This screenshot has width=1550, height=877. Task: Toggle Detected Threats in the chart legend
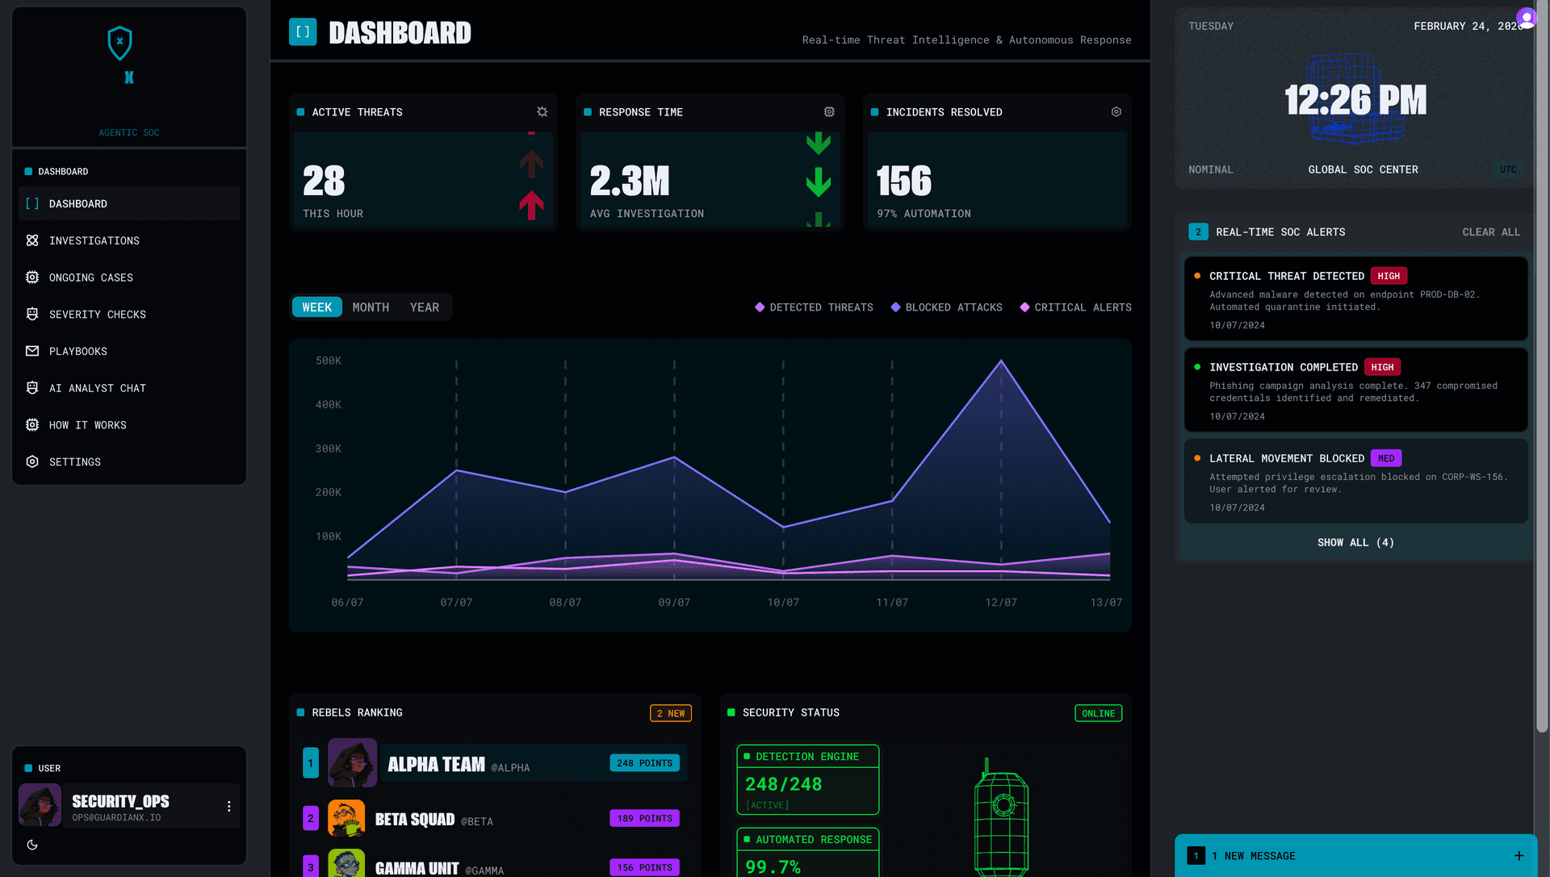point(814,307)
